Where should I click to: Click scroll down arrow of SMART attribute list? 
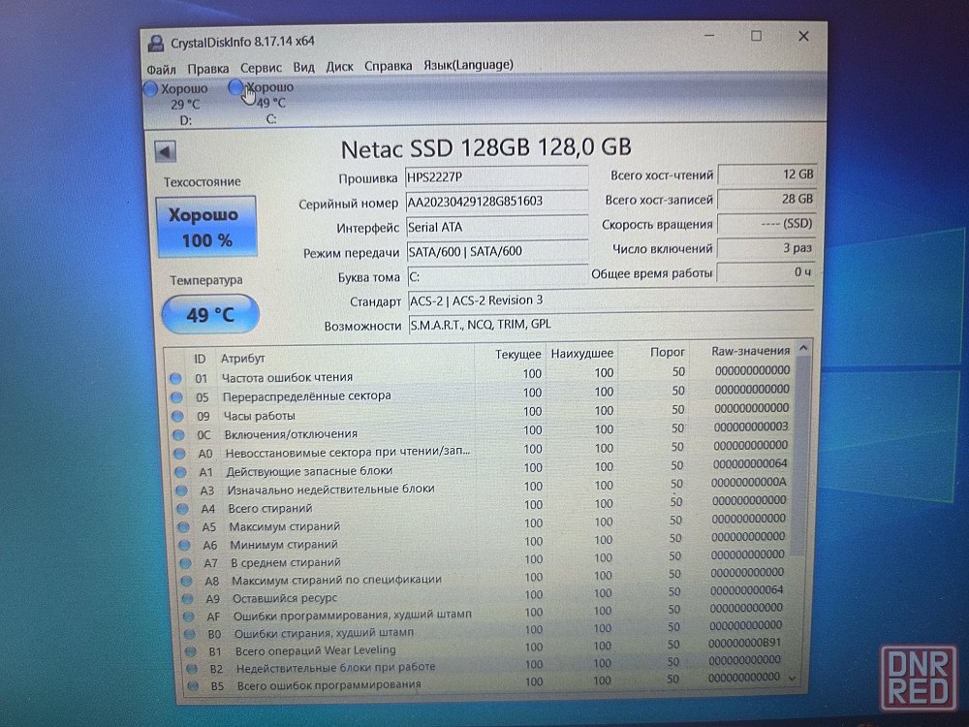click(x=793, y=679)
